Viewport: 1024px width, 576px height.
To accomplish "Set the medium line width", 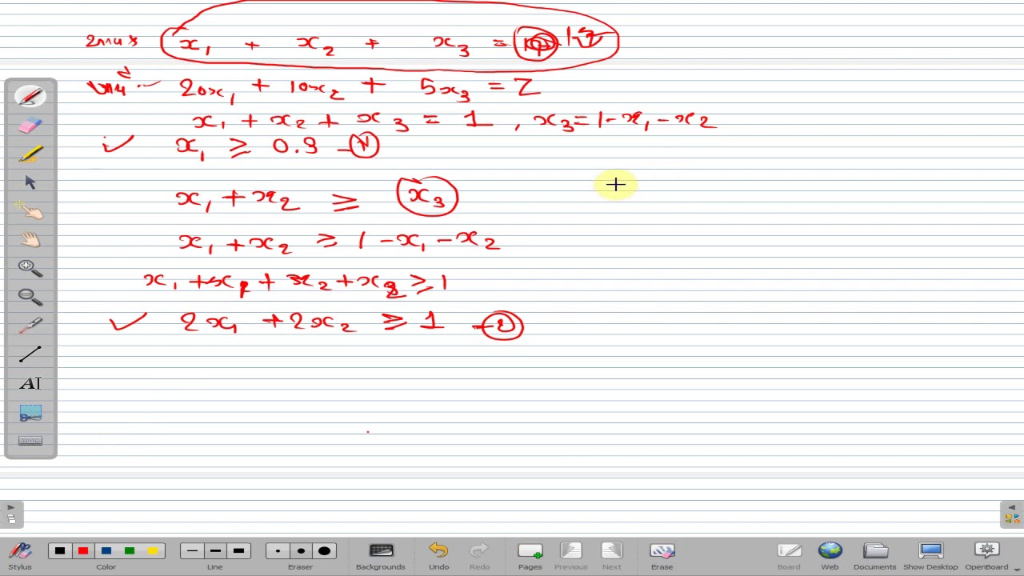I will point(215,550).
